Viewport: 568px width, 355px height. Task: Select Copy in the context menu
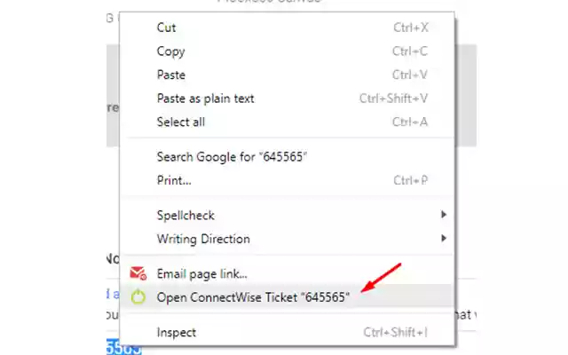coord(170,51)
